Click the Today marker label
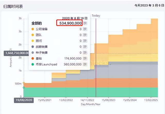This screenshot has width=165, height=114. click(96, 16)
